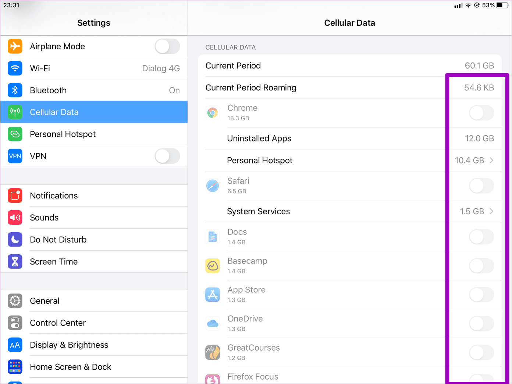This screenshot has height=384, width=512.
Task: Open General settings
Action: [x=94, y=301]
